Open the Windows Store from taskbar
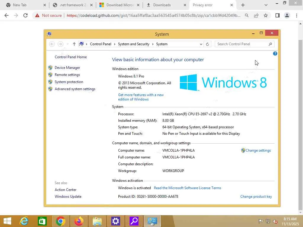The image size is (303, 227). 42,221
